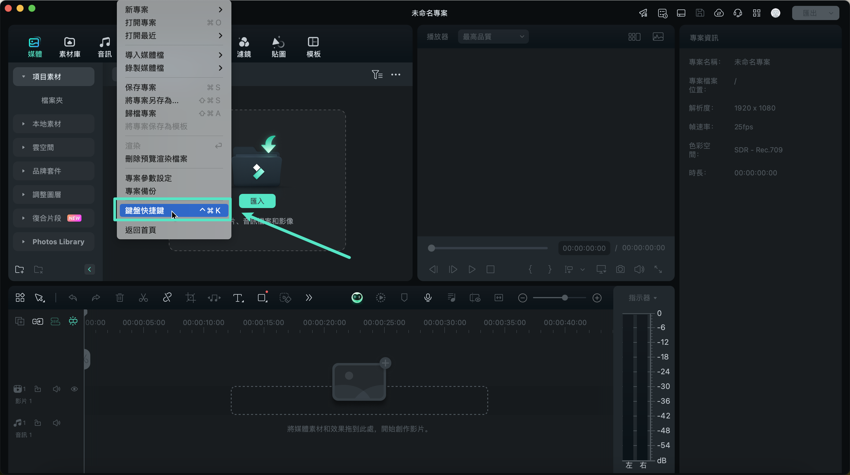
Task: Open the media panel more options dots
Action: [x=395, y=75]
